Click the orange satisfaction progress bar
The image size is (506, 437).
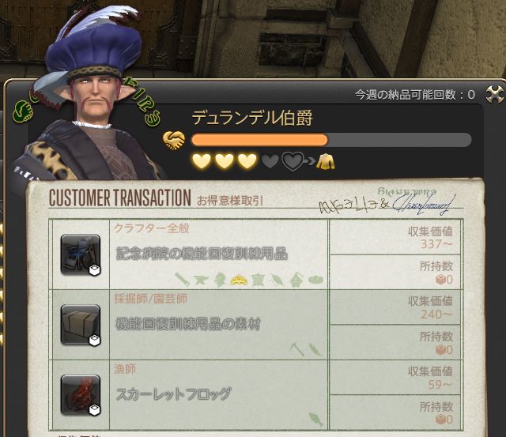tap(331, 141)
